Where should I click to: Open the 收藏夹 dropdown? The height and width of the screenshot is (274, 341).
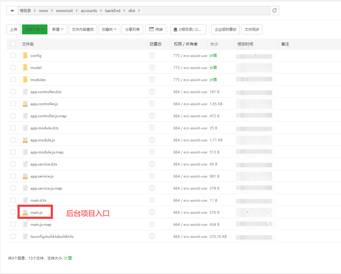(x=109, y=29)
